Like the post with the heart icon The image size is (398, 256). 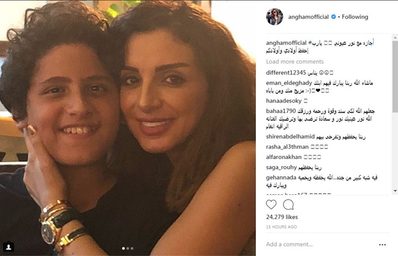pos(271,204)
